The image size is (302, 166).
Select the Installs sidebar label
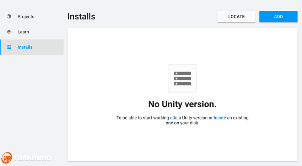[25, 47]
